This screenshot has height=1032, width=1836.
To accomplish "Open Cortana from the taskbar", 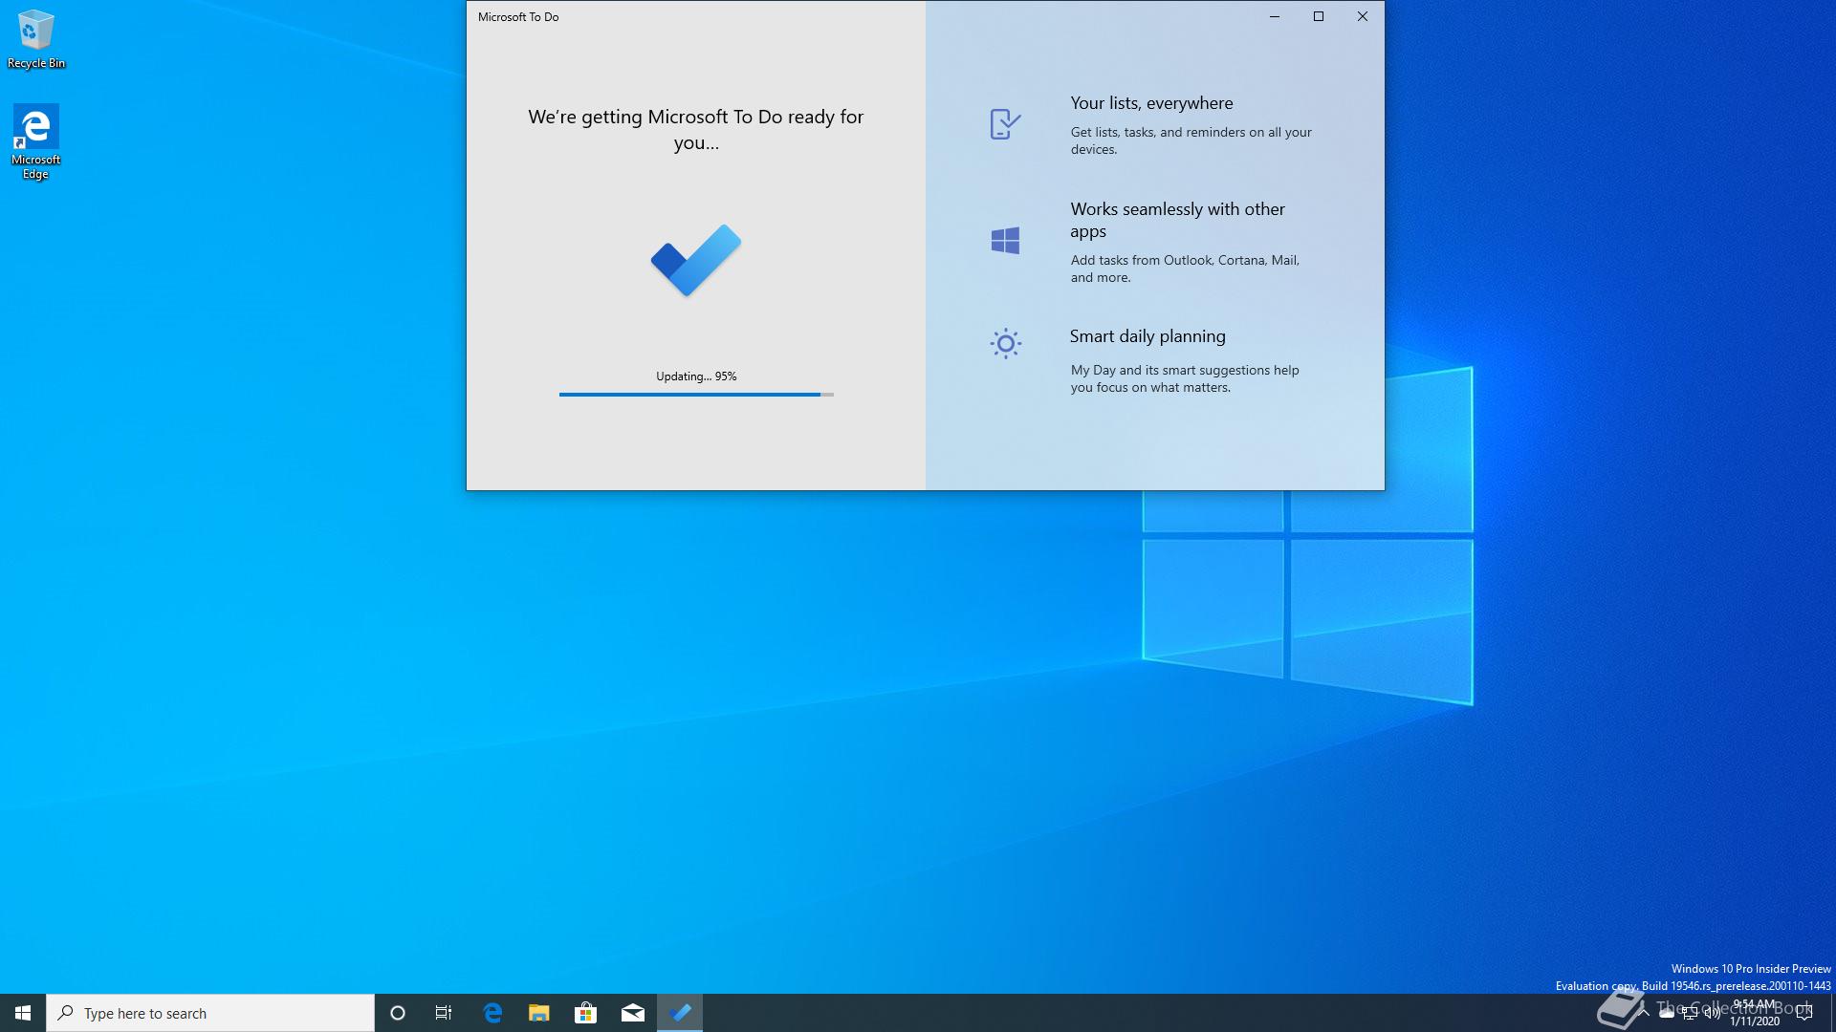I will pos(398,1013).
